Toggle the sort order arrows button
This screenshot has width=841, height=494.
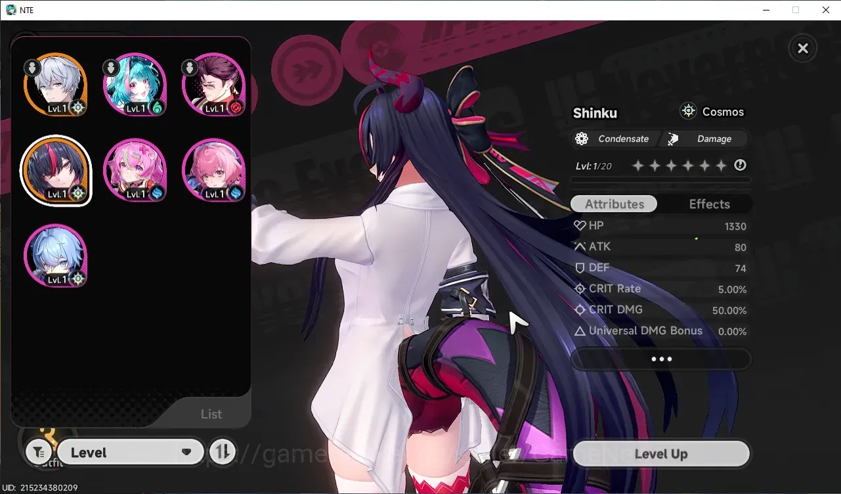coord(223,452)
